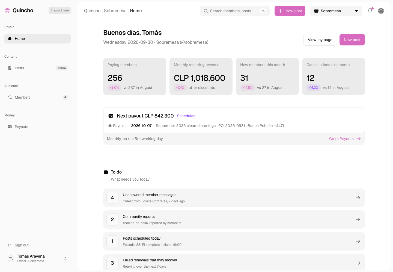This screenshot has width=393, height=272.
Task: Click 'Unanswered member messages' title
Action: click(150, 195)
